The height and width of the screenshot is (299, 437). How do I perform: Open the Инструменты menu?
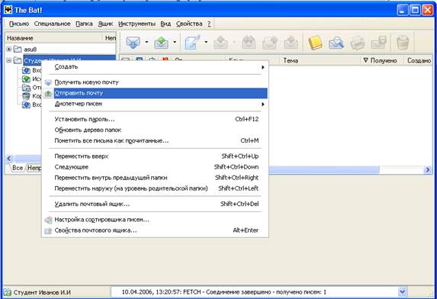click(x=137, y=24)
